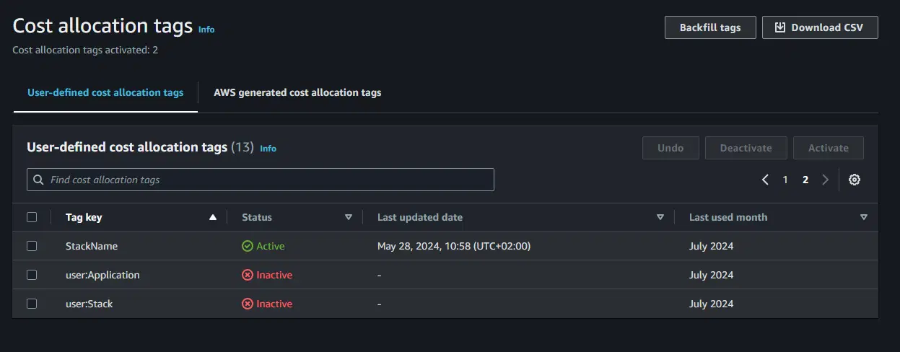The height and width of the screenshot is (352, 900).
Task: Click the user:Stack tag key text
Action: pos(89,304)
